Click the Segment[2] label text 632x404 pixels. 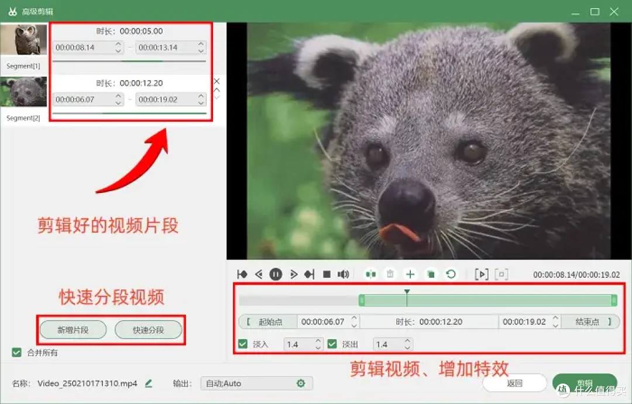pyautogui.click(x=23, y=118)
